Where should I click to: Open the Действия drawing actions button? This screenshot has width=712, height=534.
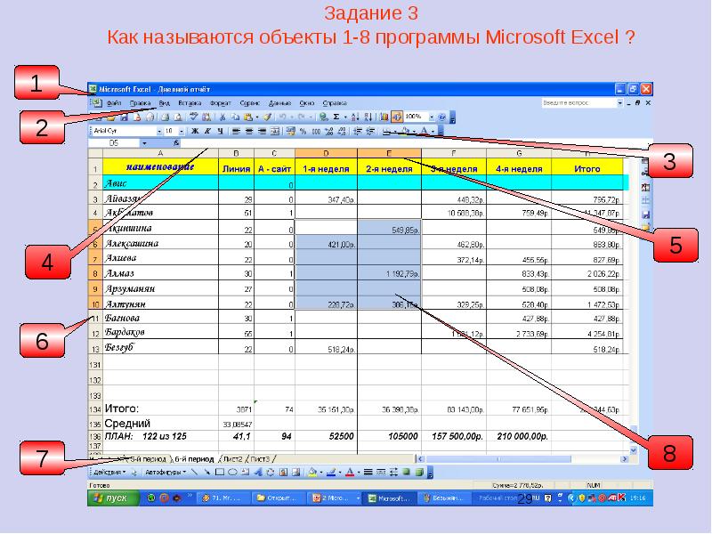(x=109, y=472)
